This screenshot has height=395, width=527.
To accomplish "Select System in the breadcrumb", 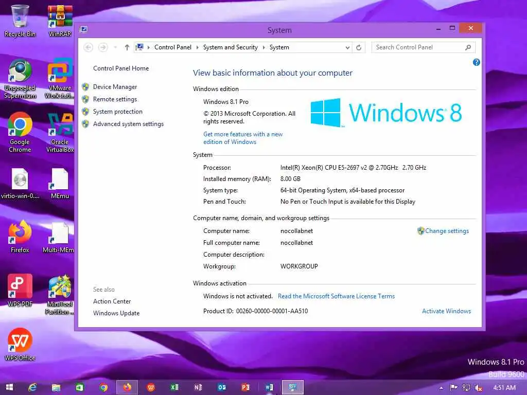I will pyautogui.click(x=279, y=47).
